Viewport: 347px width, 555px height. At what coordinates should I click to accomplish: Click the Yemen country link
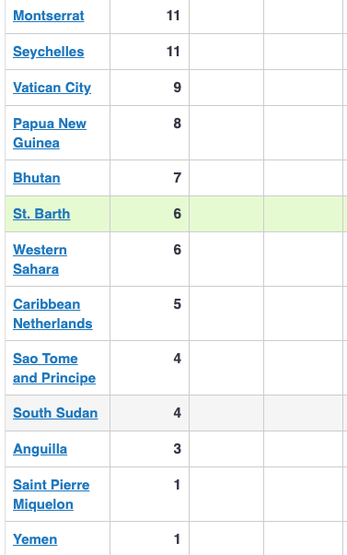click(35, 539)
